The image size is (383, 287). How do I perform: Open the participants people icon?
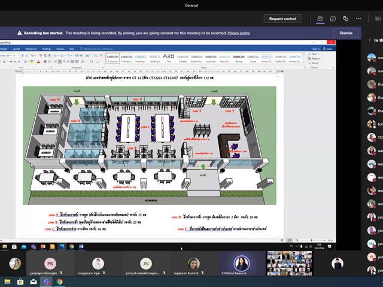point(320,19)
